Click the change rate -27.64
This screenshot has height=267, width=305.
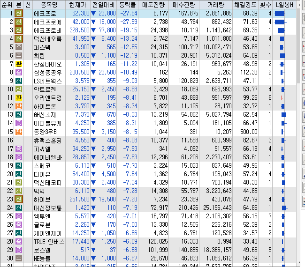(129, 14)
